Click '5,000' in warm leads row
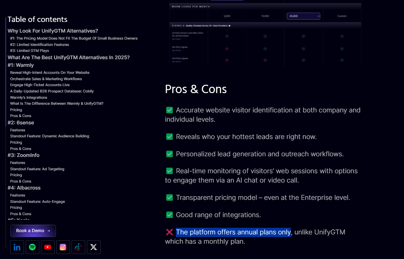 click(227, 16)
